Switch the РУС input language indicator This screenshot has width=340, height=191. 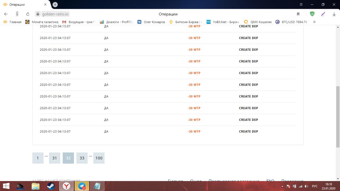tap(315, 186)
